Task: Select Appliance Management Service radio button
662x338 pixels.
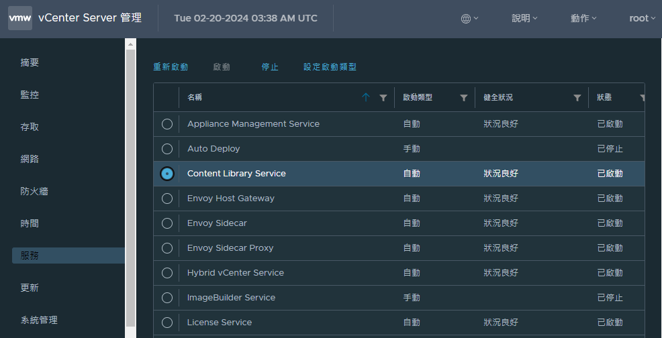Action: 167,124
